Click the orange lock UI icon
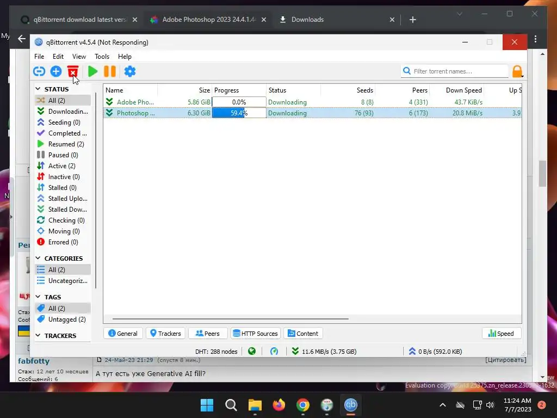Viewport: 557px width, 418px height. click(x=517, y=71)
